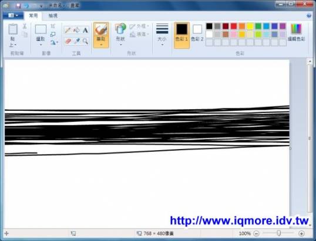This screenshot has height=241, width=316.
Task: Select the Color picker eyedropper tool
Action: (76, 41)
